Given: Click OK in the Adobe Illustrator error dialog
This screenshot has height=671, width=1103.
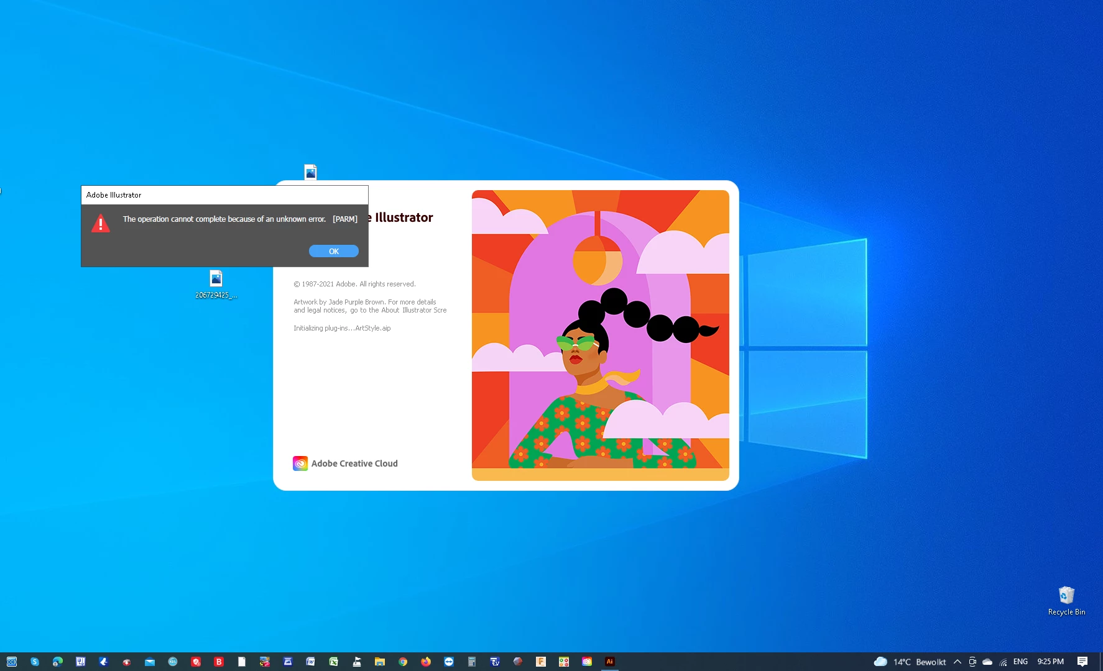Looking at the screenshot, I should 334,251.
